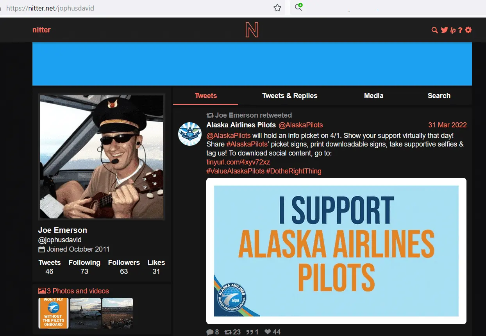Click the Liberapay donate icon
The width and height of the screenshot is (486, 336).
pos(453,30)
